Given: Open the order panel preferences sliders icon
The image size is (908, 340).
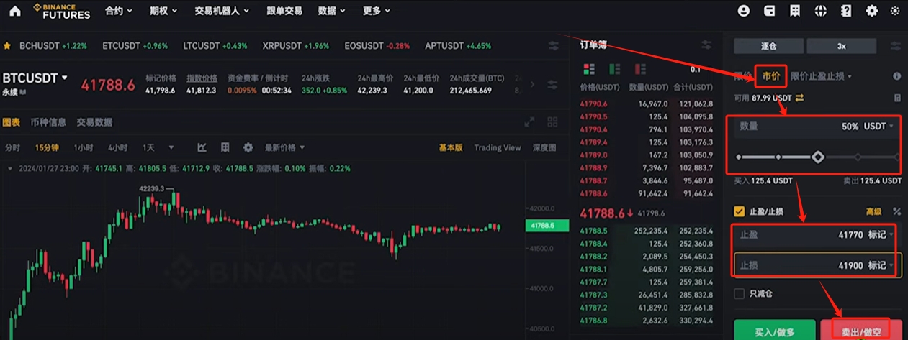Looking at the screenshot, I should 896,46.
